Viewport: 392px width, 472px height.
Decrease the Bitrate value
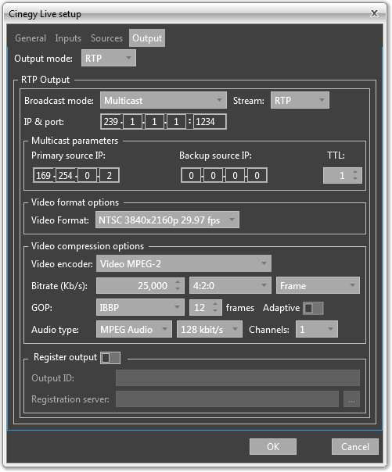click(178, 288)
